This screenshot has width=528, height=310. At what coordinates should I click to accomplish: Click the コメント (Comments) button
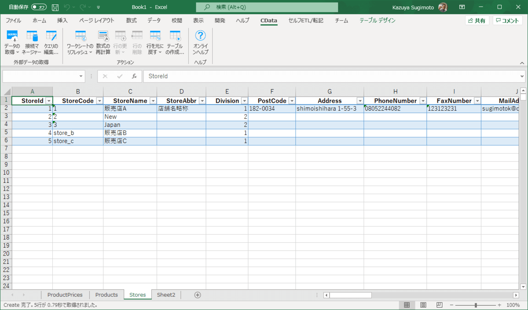[x=508, y=20]
